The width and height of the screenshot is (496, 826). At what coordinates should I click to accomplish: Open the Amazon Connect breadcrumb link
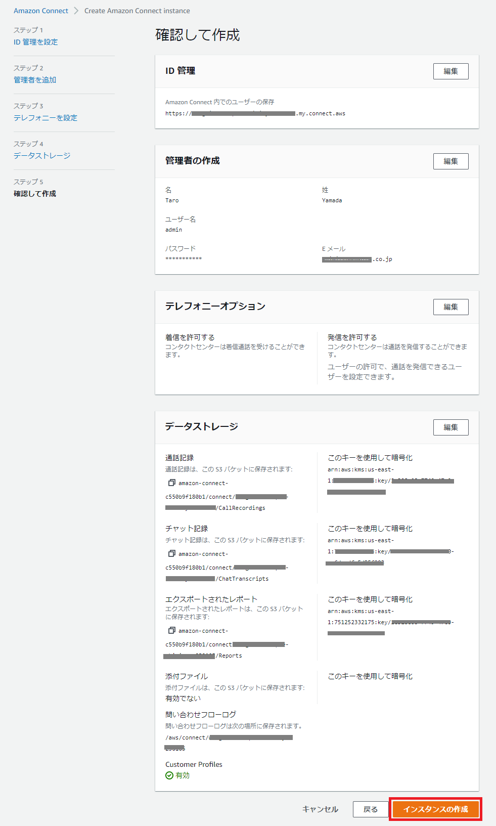(x=41, y=11)
